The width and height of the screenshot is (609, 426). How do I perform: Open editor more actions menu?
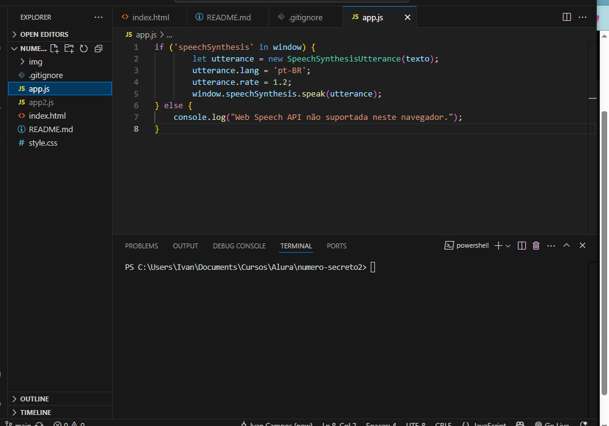(x=583, y=17)
